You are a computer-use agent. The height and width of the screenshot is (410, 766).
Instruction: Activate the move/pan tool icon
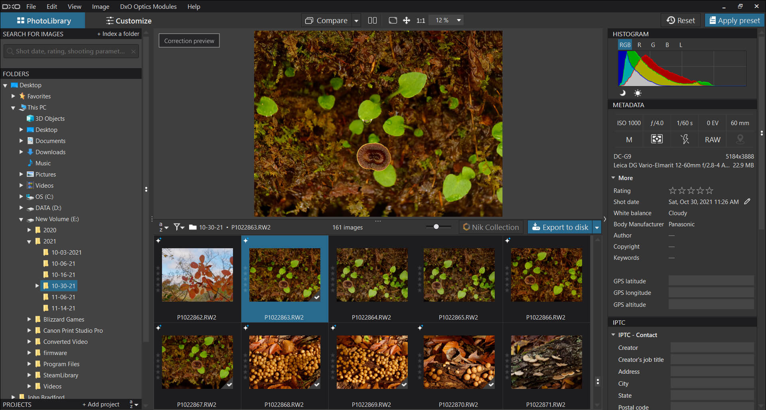pyautogui.click(x=406, y=20)
